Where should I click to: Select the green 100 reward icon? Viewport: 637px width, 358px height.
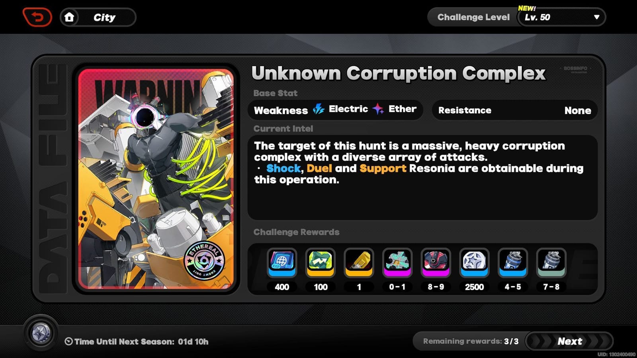coord(320,263)
